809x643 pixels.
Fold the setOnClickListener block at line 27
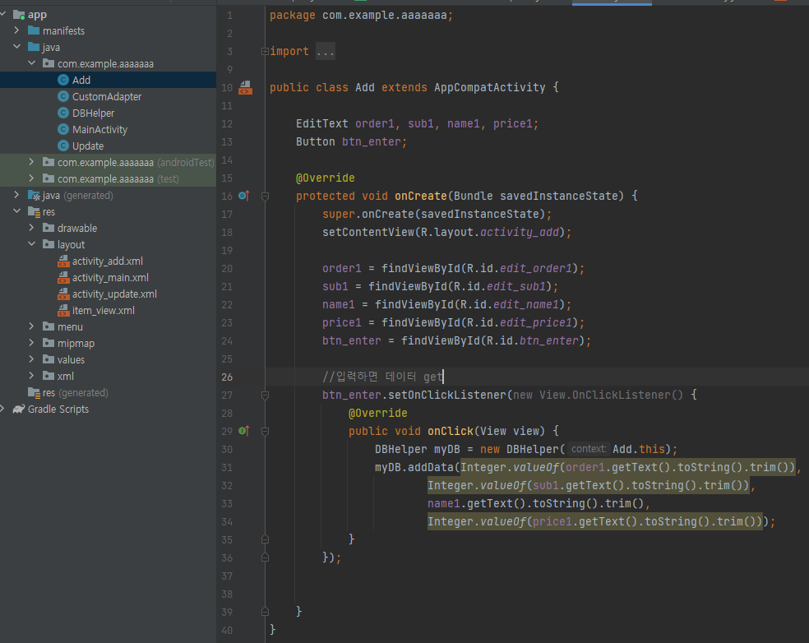point(265,396)
